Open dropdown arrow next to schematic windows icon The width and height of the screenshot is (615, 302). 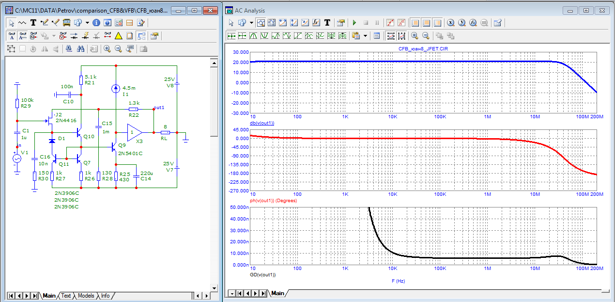pos(87,22)
